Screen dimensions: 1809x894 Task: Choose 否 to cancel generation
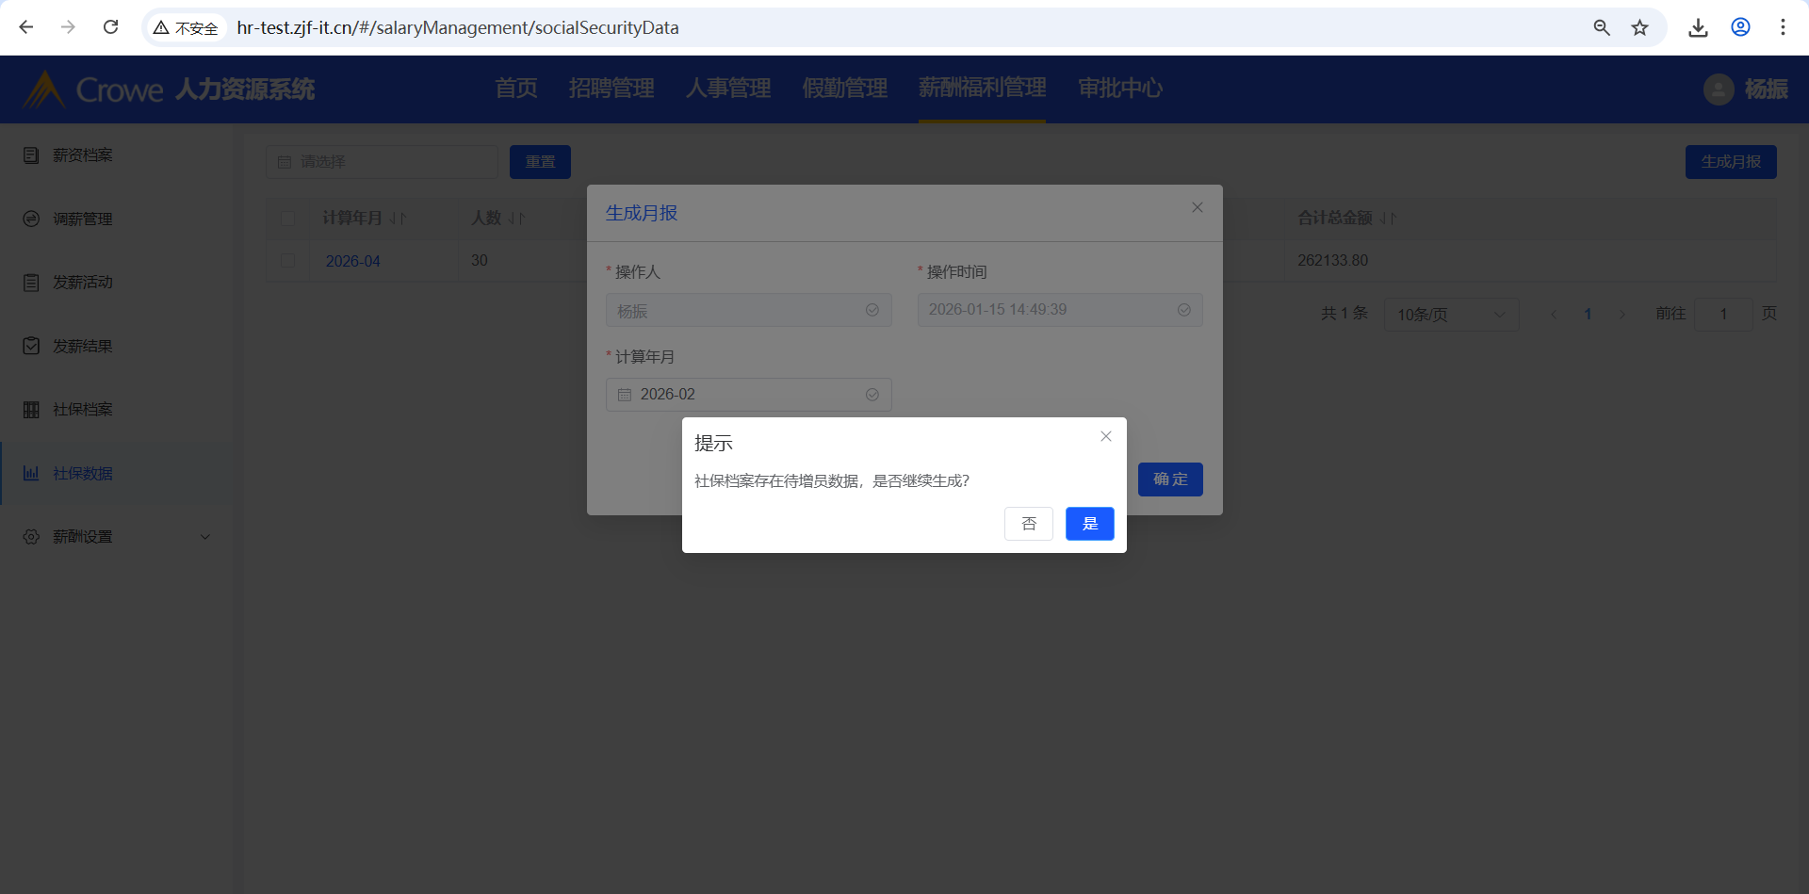pyautogui.click(x=1029, y=524)
